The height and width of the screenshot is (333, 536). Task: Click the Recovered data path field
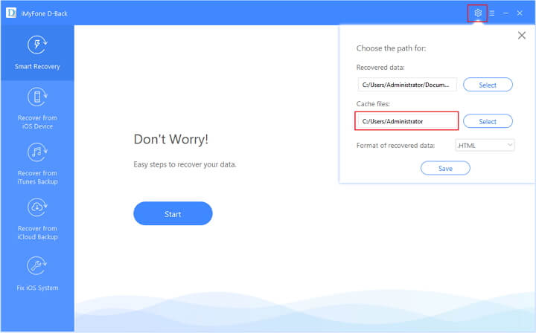(x=407, y=85)
